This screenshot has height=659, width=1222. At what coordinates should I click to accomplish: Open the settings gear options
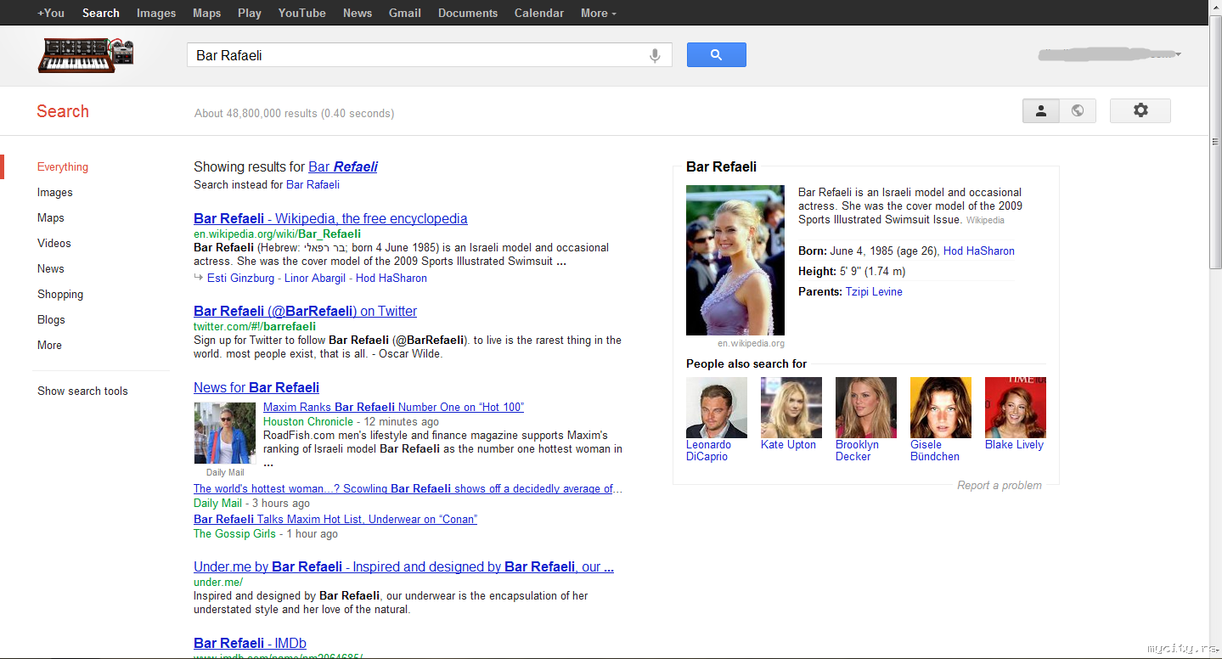click(1140, 110)
